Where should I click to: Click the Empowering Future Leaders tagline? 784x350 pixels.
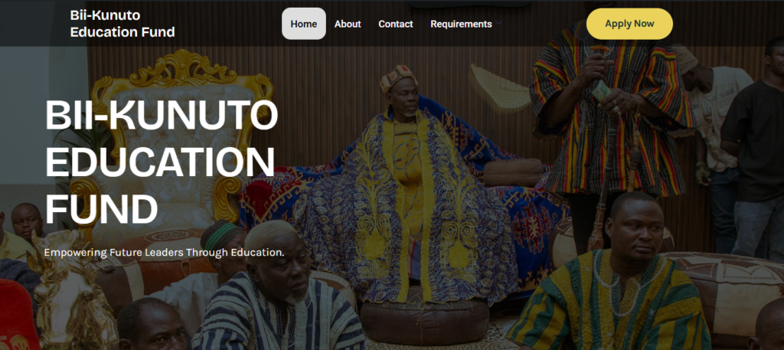[164, 253]
